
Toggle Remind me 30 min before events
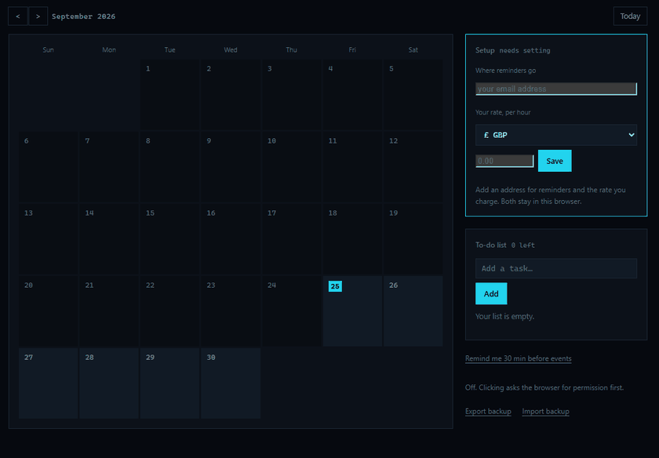519,358
